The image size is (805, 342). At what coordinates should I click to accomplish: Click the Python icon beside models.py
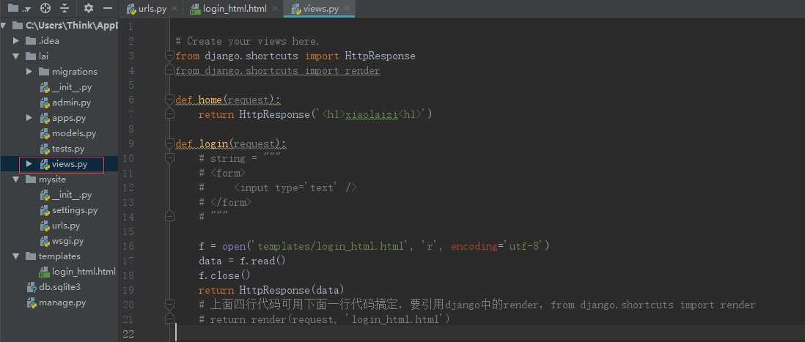pos(45,133)
